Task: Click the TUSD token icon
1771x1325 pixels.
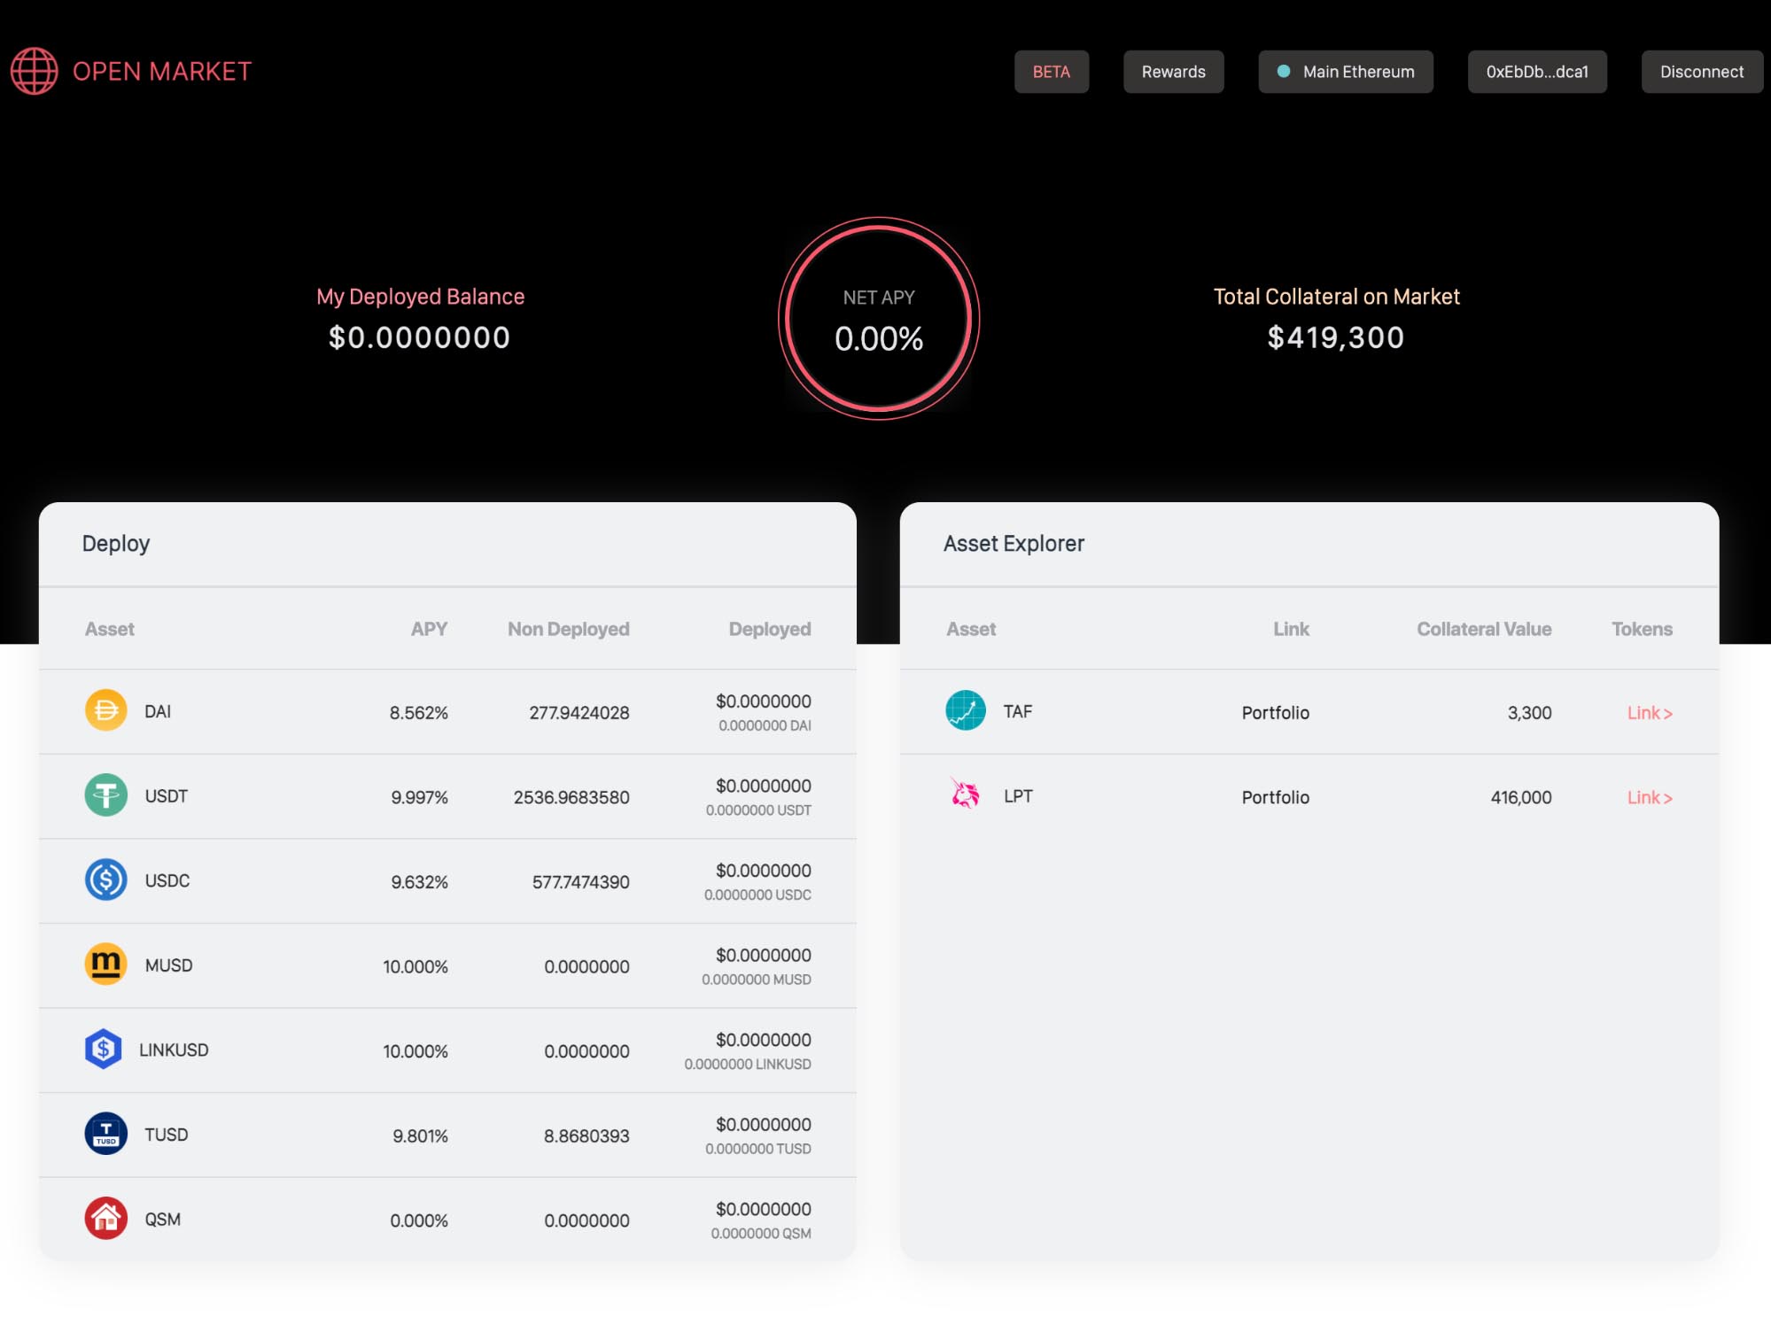Action: click(105, 1134)
